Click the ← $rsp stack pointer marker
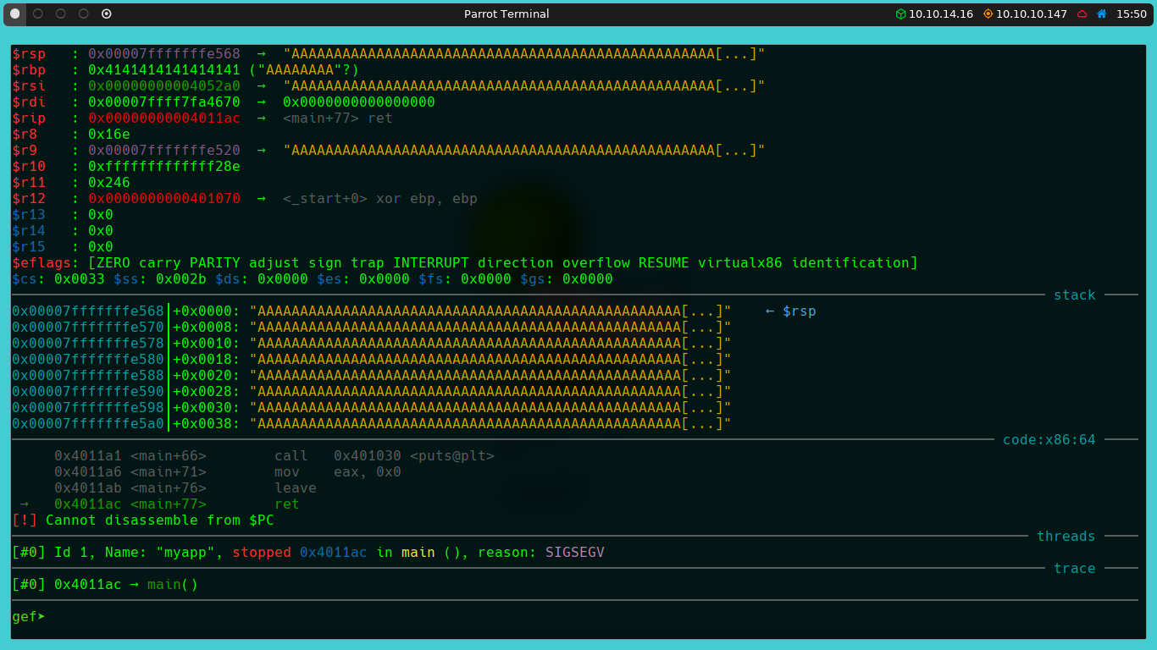1157x650 pixels. click(x=791, y=311)
